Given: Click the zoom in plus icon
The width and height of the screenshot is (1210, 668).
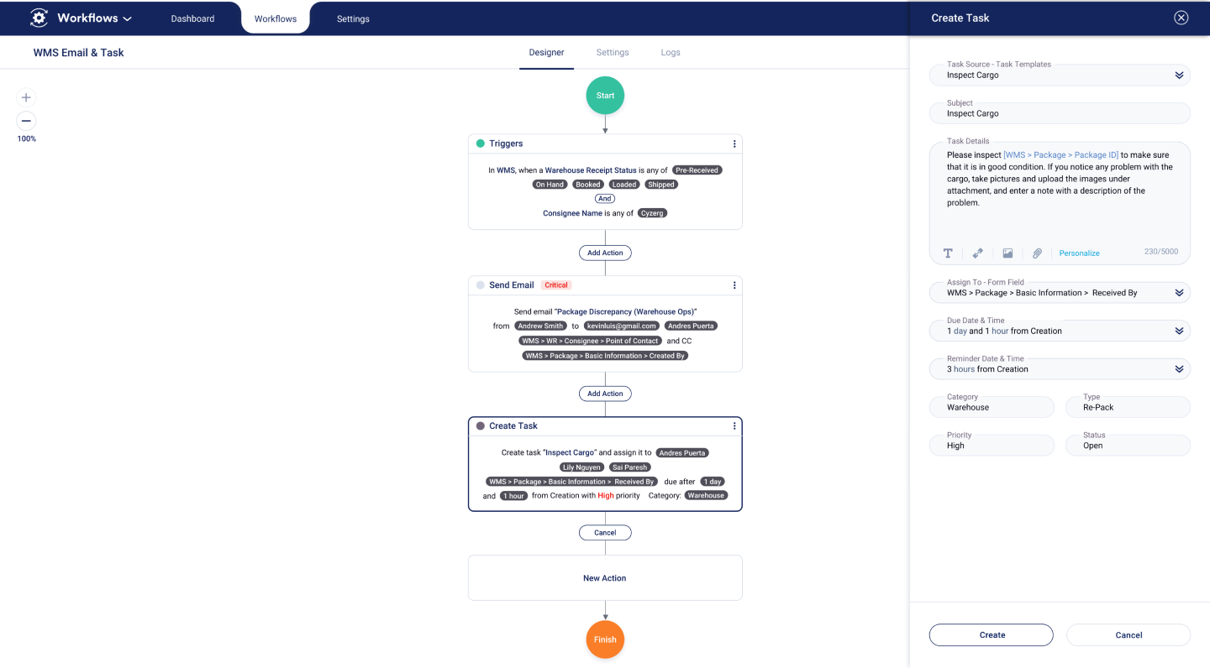Looking at the screenshot, I should click(x=26, y=97).
